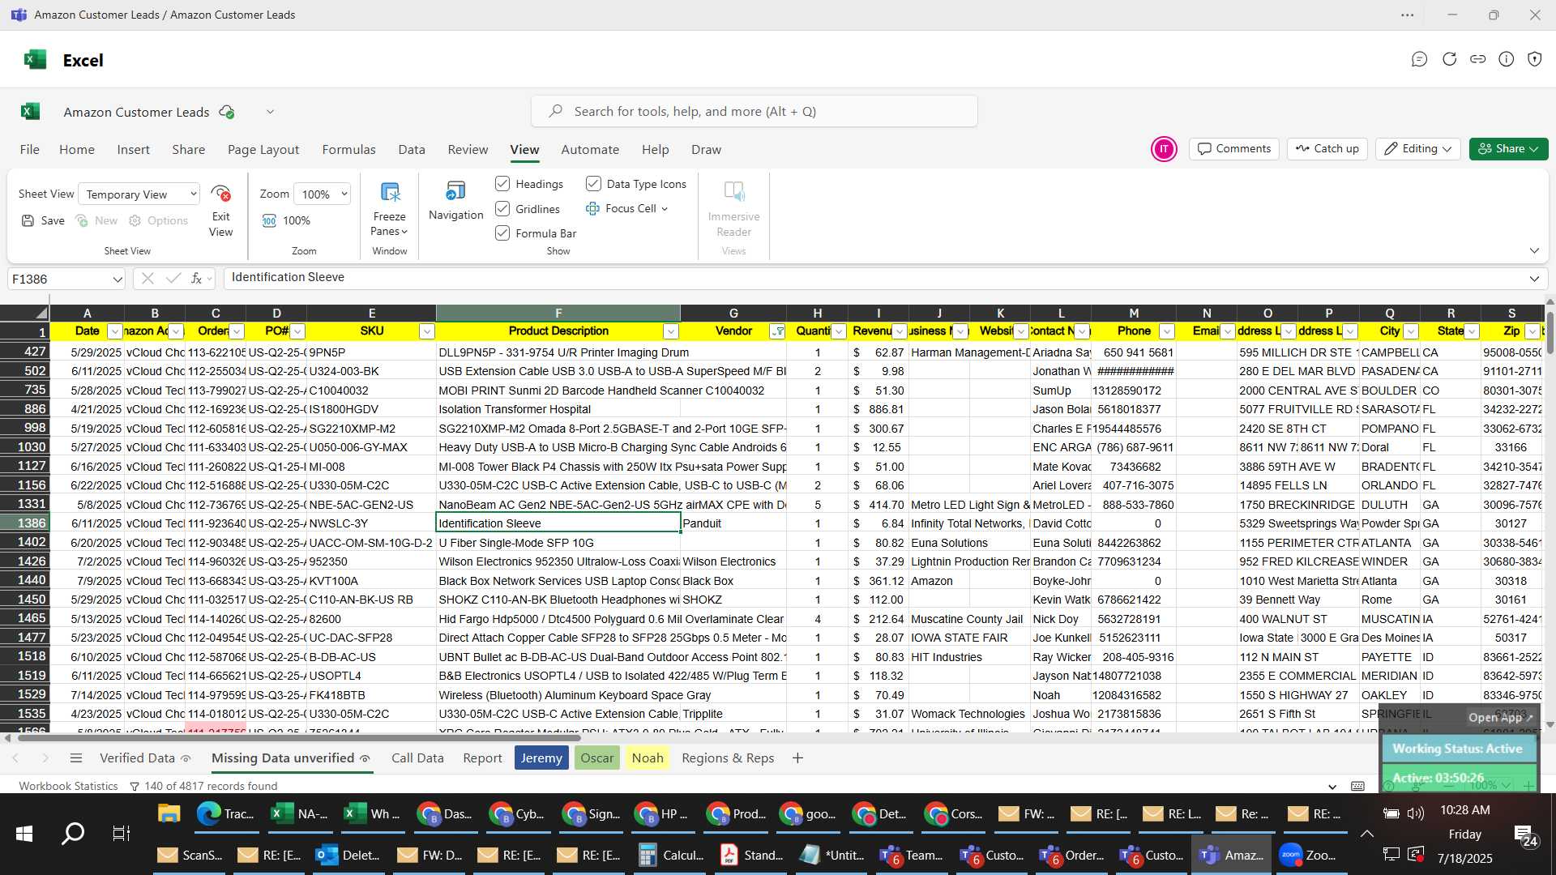Click the refresh icon in title bar
Viewport: 1556px width, 875px height.
click(x=1449, y=59)
